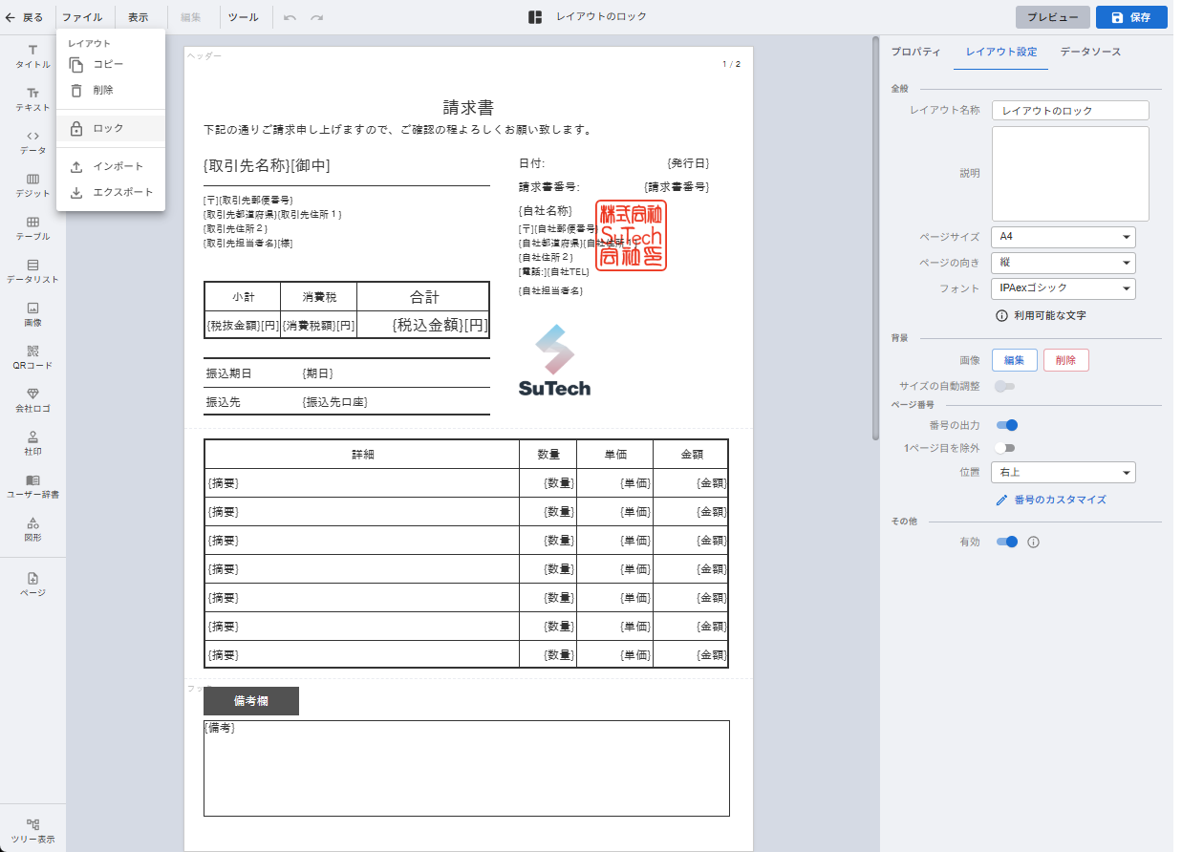Click the 説明 description text area

point(1069,174)
